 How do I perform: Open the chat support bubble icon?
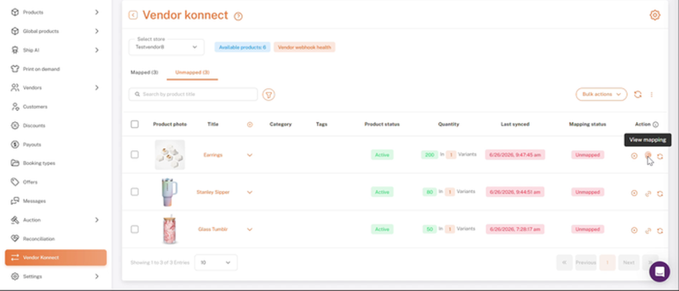pos(659,272)
